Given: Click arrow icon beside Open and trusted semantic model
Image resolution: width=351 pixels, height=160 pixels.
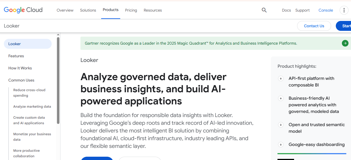Looking at the screenshot, I should (x=281, y=125).
